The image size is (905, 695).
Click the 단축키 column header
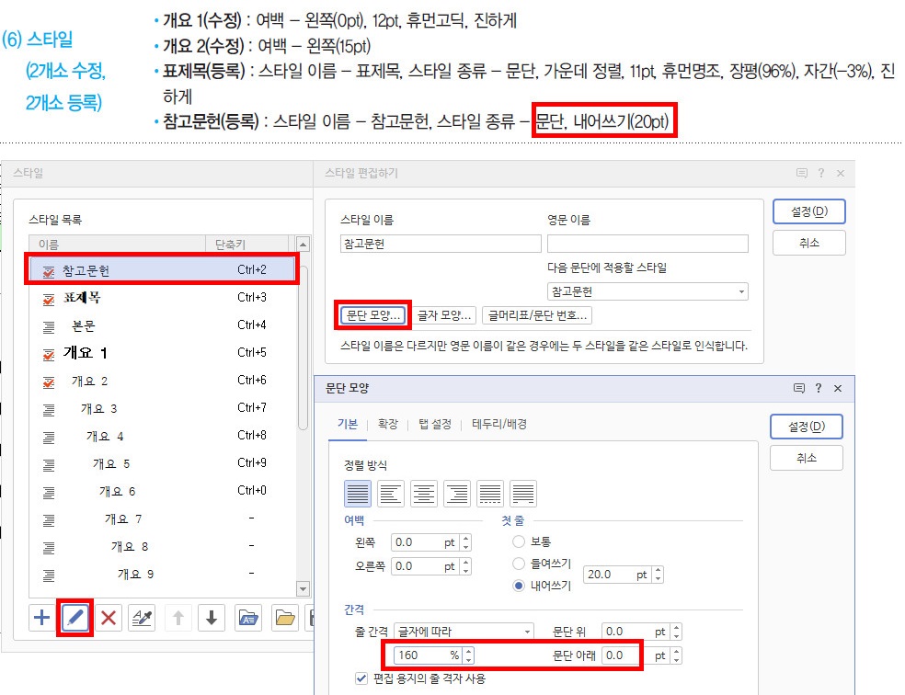coord(247,244)
